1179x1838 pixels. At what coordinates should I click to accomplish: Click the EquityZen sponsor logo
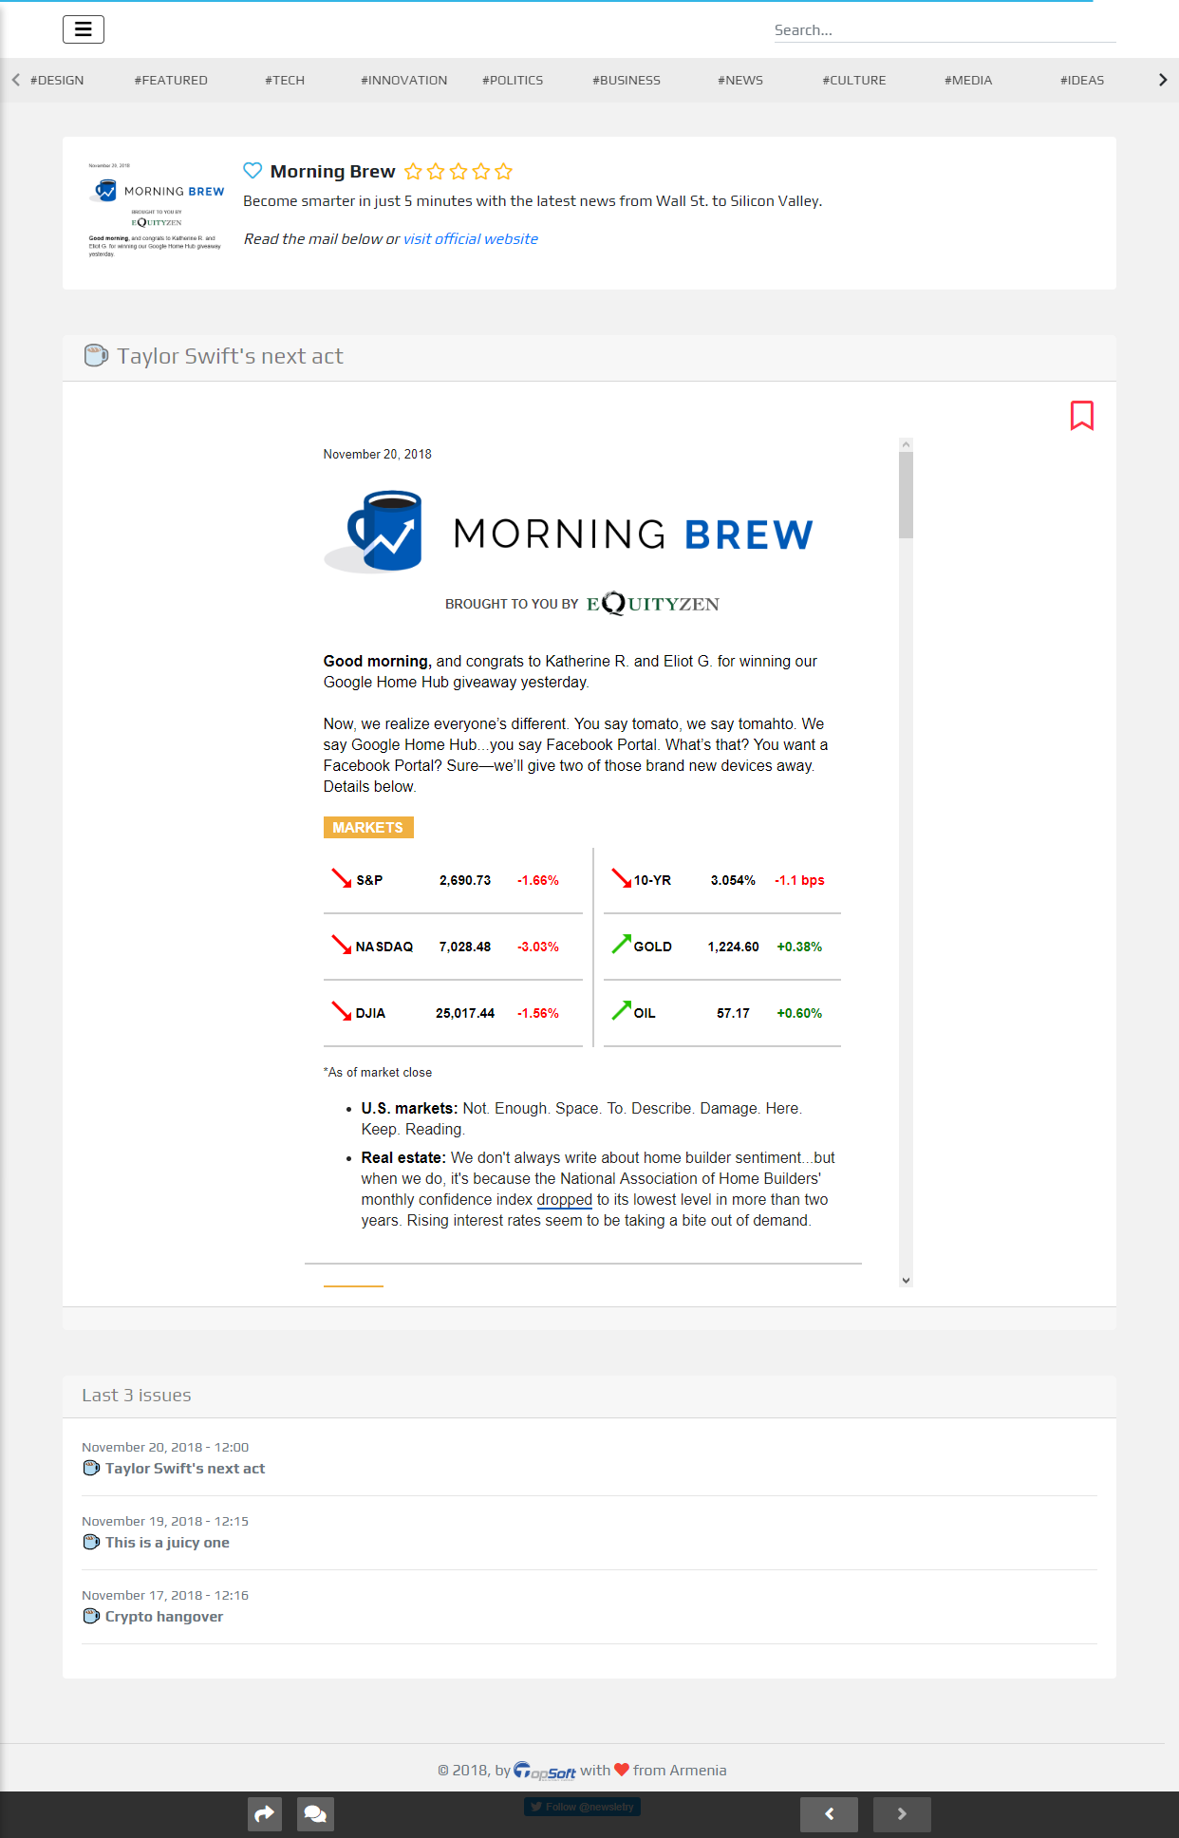[x=653, y=604]
